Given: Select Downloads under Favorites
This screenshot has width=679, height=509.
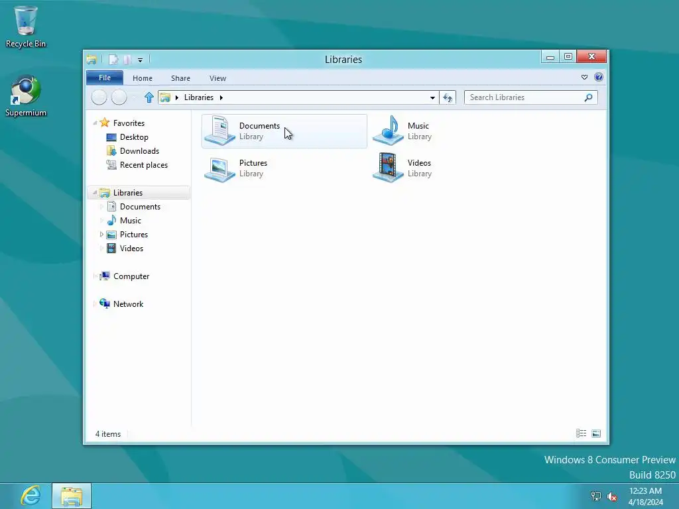Looking at the screenshot, I should (139, 151).
